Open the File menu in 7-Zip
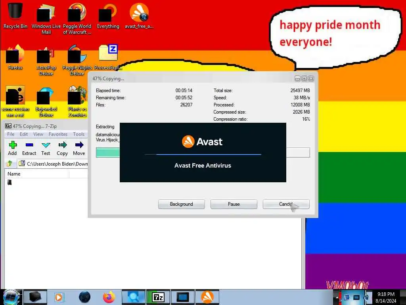 pos(11,134)
